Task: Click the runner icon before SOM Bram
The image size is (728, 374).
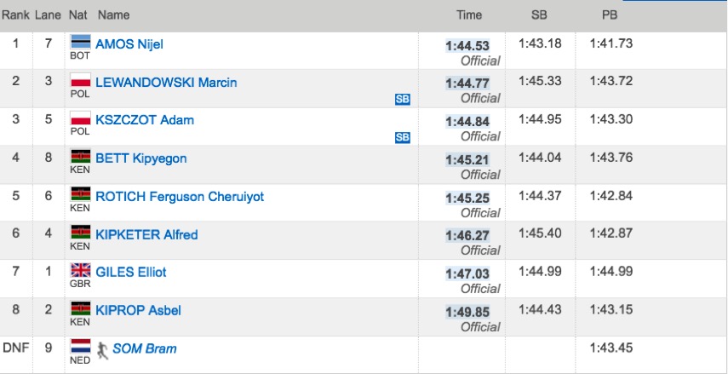Action: 103,350
